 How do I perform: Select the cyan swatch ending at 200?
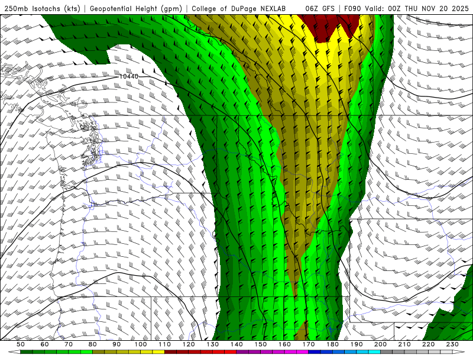(x=374, y=352)
